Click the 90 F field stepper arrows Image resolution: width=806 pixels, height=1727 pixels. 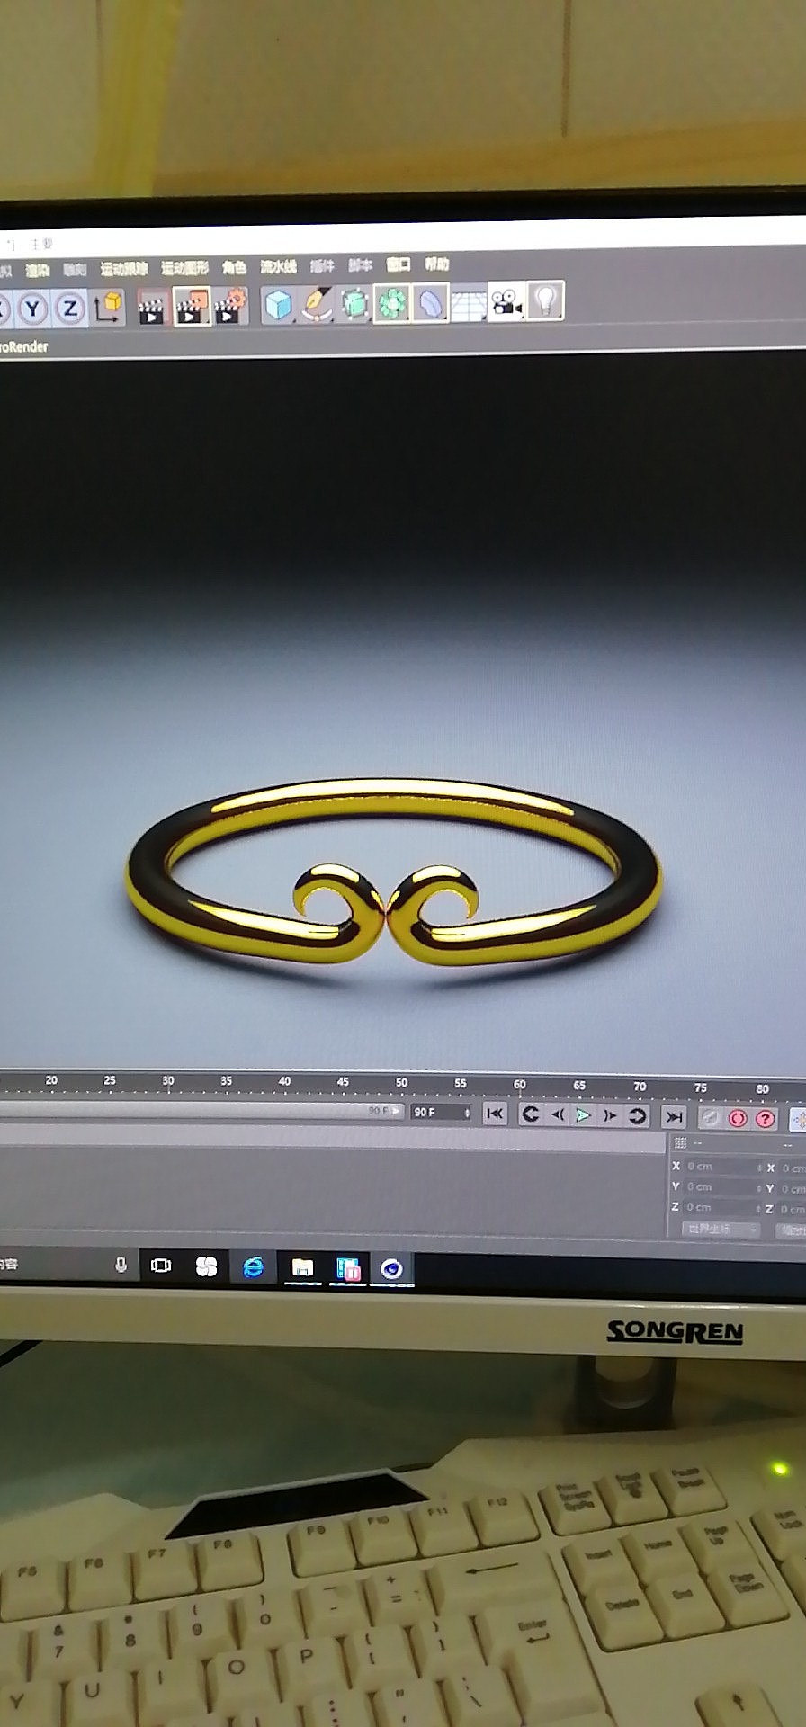[467, 1114]
